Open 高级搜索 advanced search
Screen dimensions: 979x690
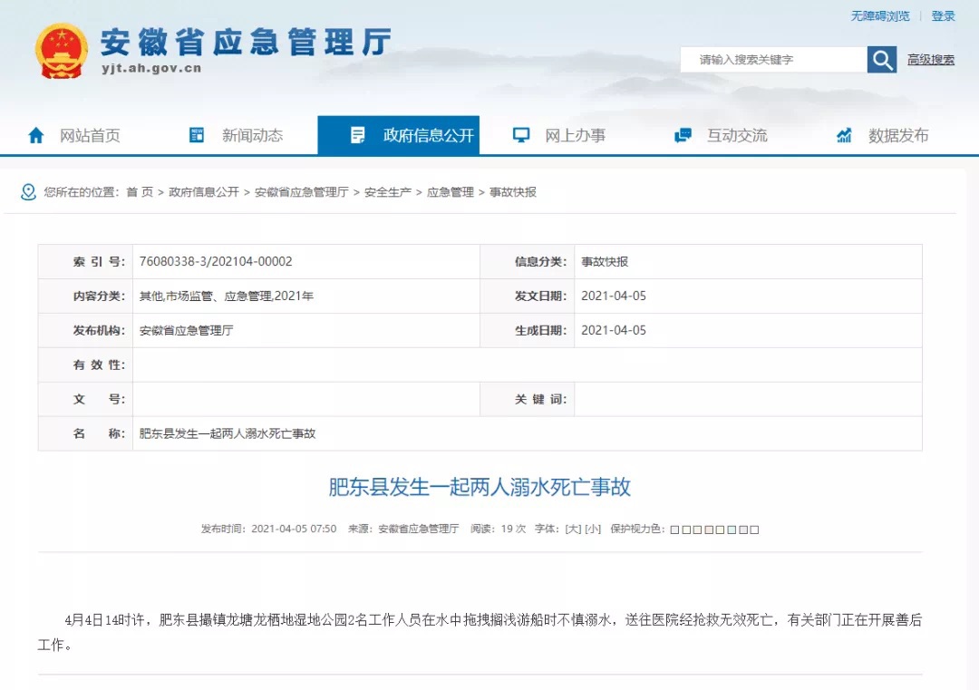pyautogui.click(x=930, y=59)
